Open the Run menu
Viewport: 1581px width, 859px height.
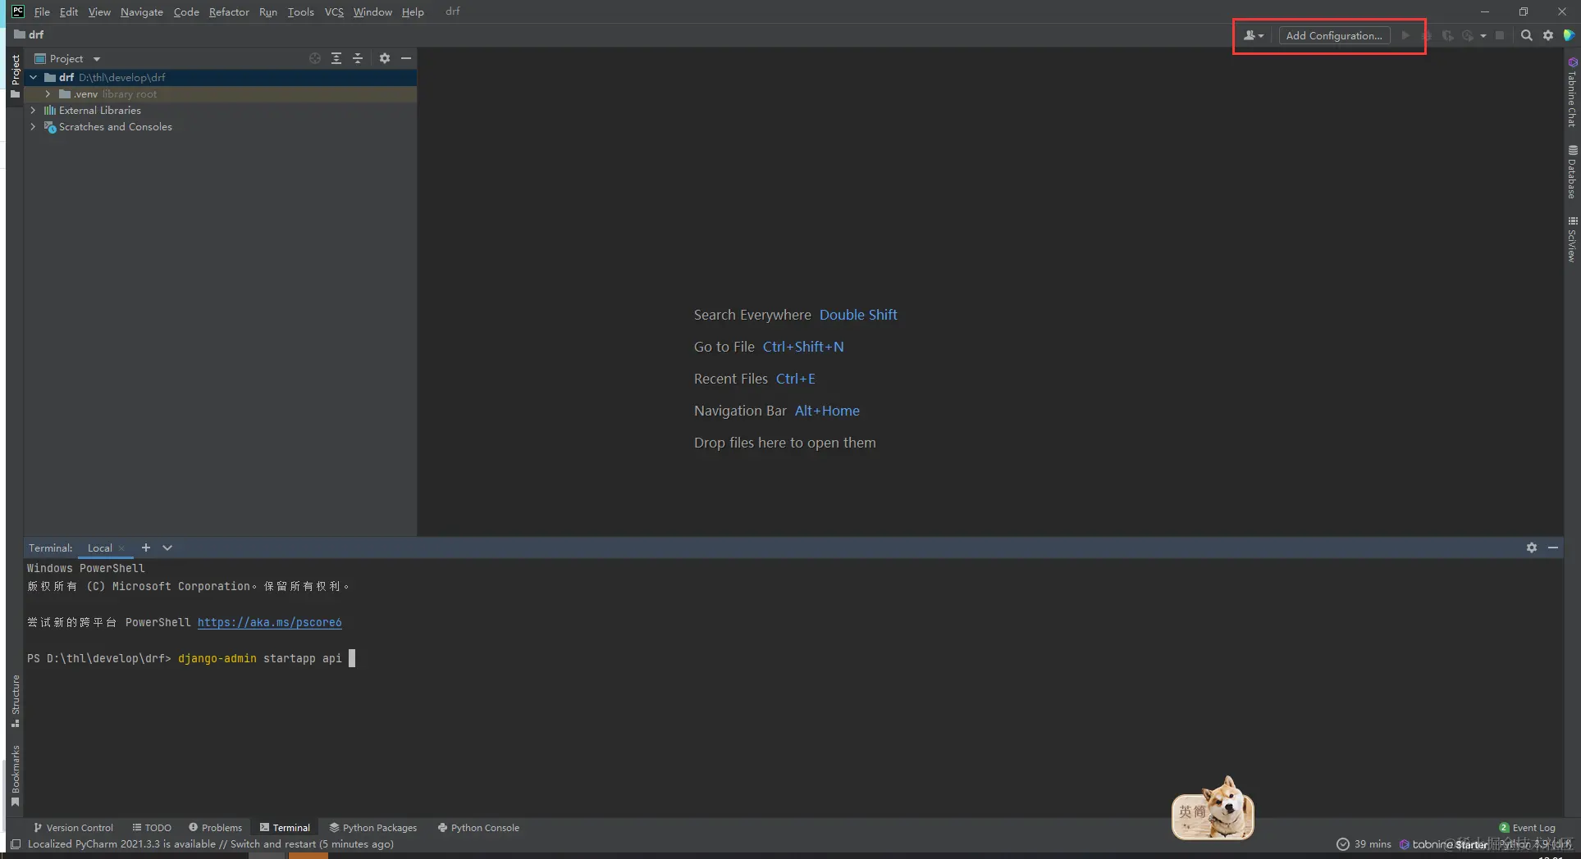[x=268, y=11]
